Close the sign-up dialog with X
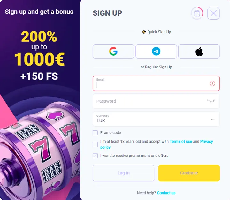The image size is (230, 200). coord(213,13)
